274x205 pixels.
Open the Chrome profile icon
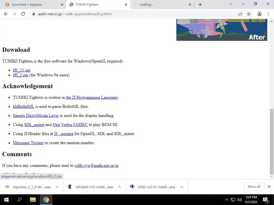260,14
